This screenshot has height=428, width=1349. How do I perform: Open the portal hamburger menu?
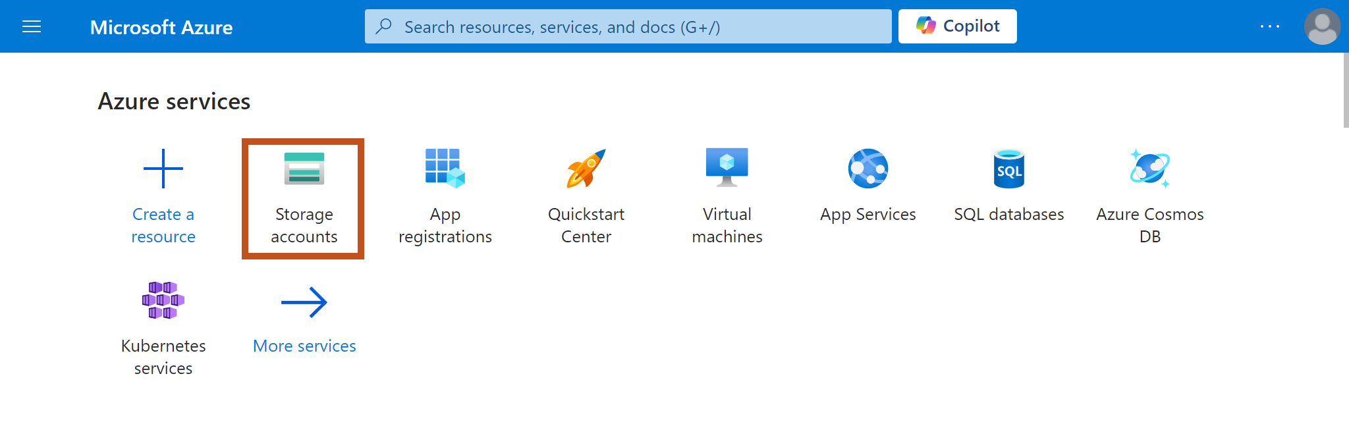click(x=32, y=26)
